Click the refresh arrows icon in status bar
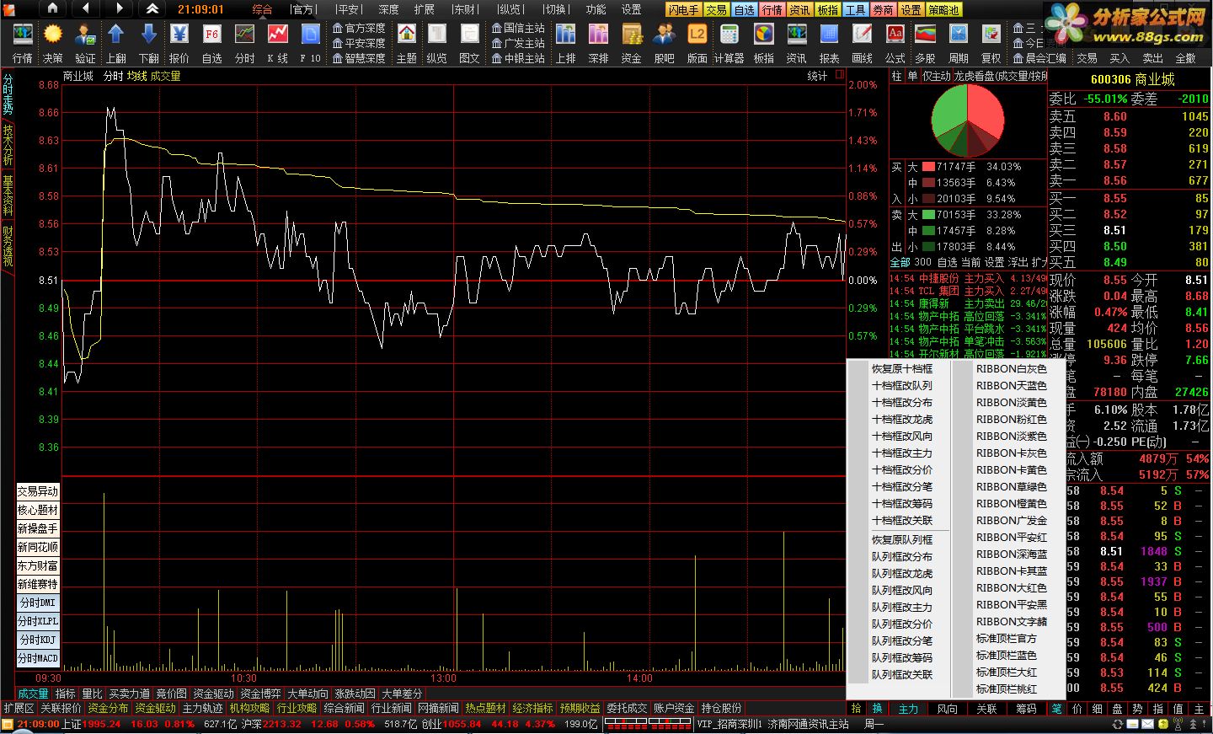This screenshot has width=1213, height=734. coord(1118,724)
